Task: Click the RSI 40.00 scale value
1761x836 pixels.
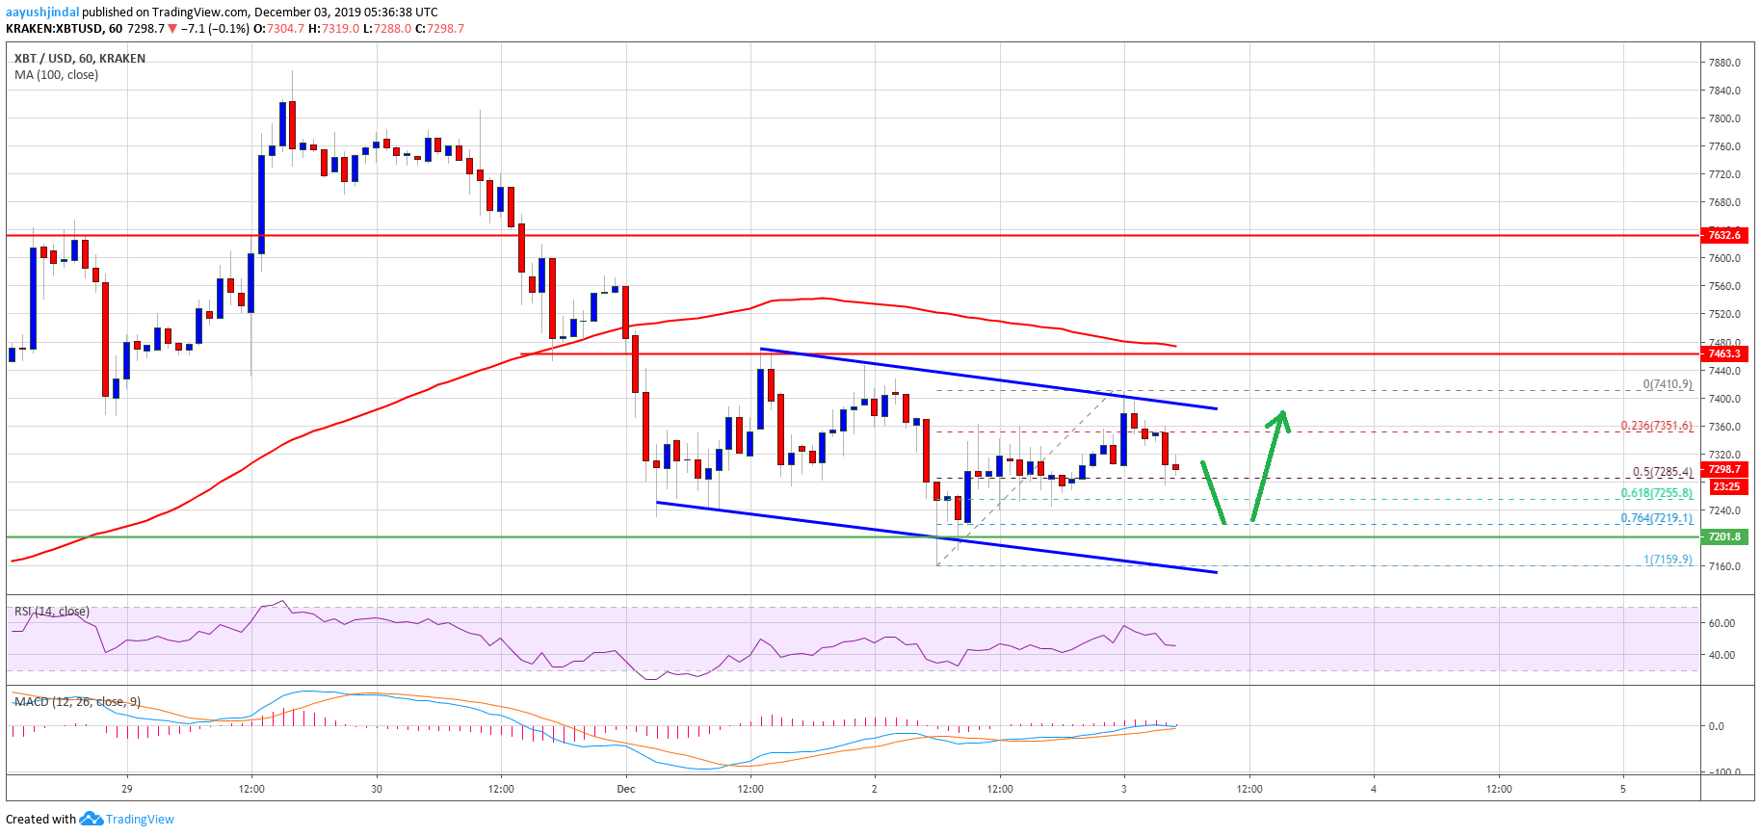Action: click(x=1722, y=655)
